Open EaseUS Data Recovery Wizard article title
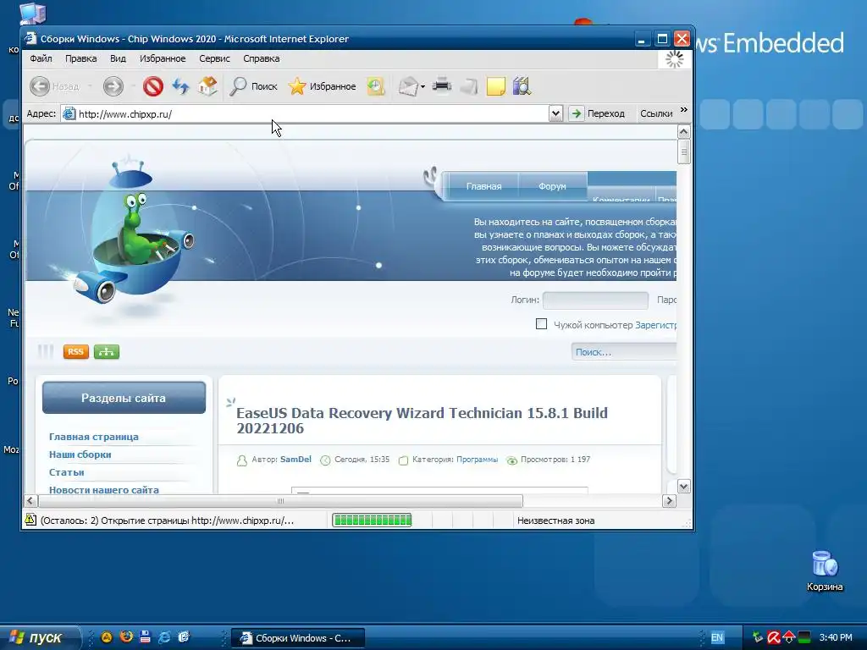 [x=422, y=421]
